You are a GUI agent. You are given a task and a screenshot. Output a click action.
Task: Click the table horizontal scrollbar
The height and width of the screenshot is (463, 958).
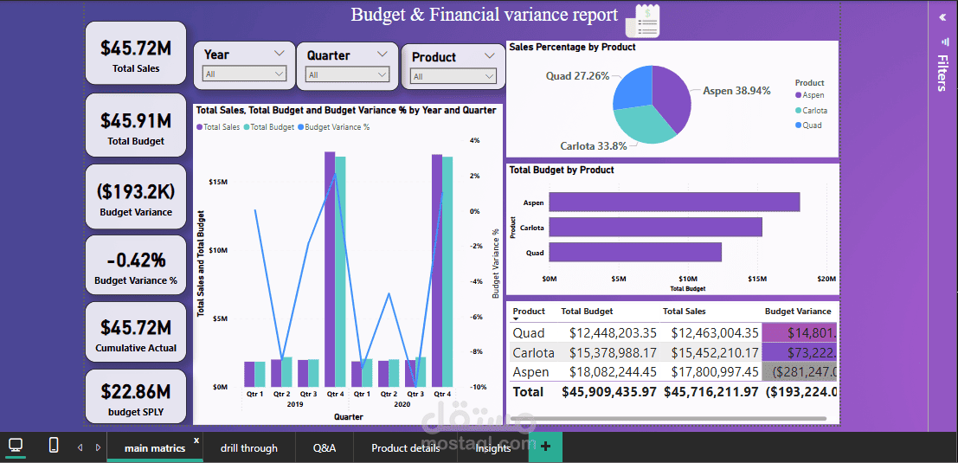[x=670, y=419]
